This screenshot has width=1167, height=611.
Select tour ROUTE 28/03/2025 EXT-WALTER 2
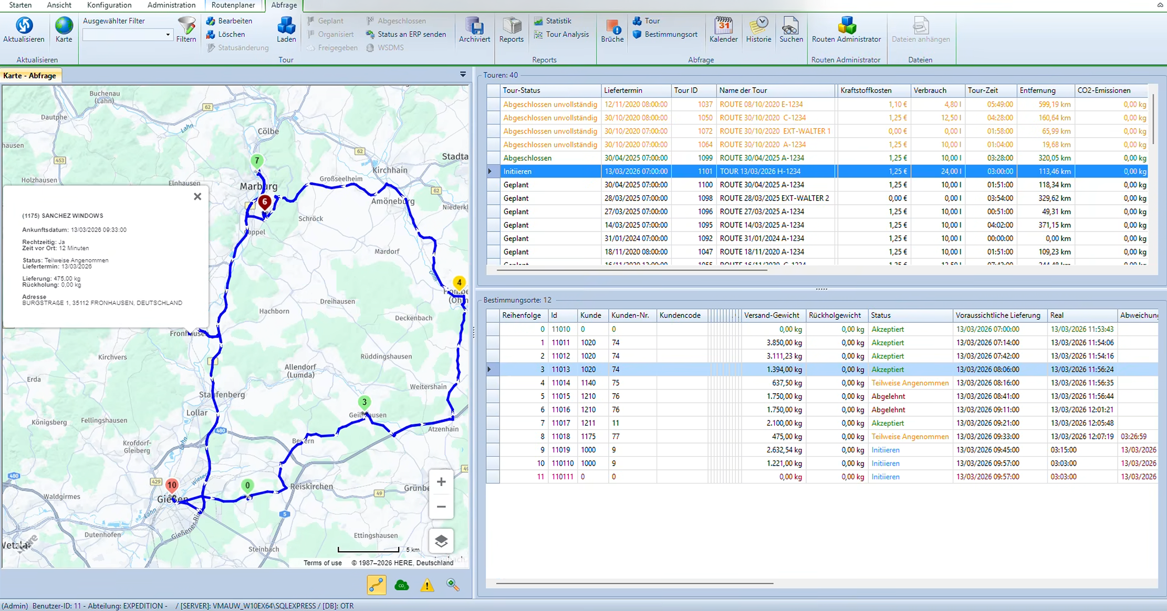pyautogui.click(x=817, y=198)
